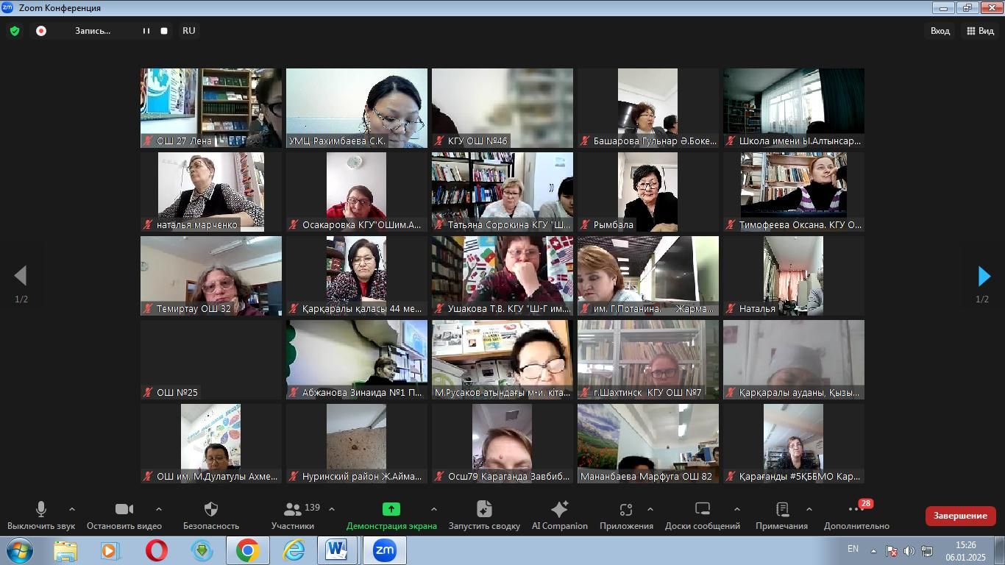This screenshot has height=565, width=1005.
Task: Open the Notes icon
Action: 781,509
